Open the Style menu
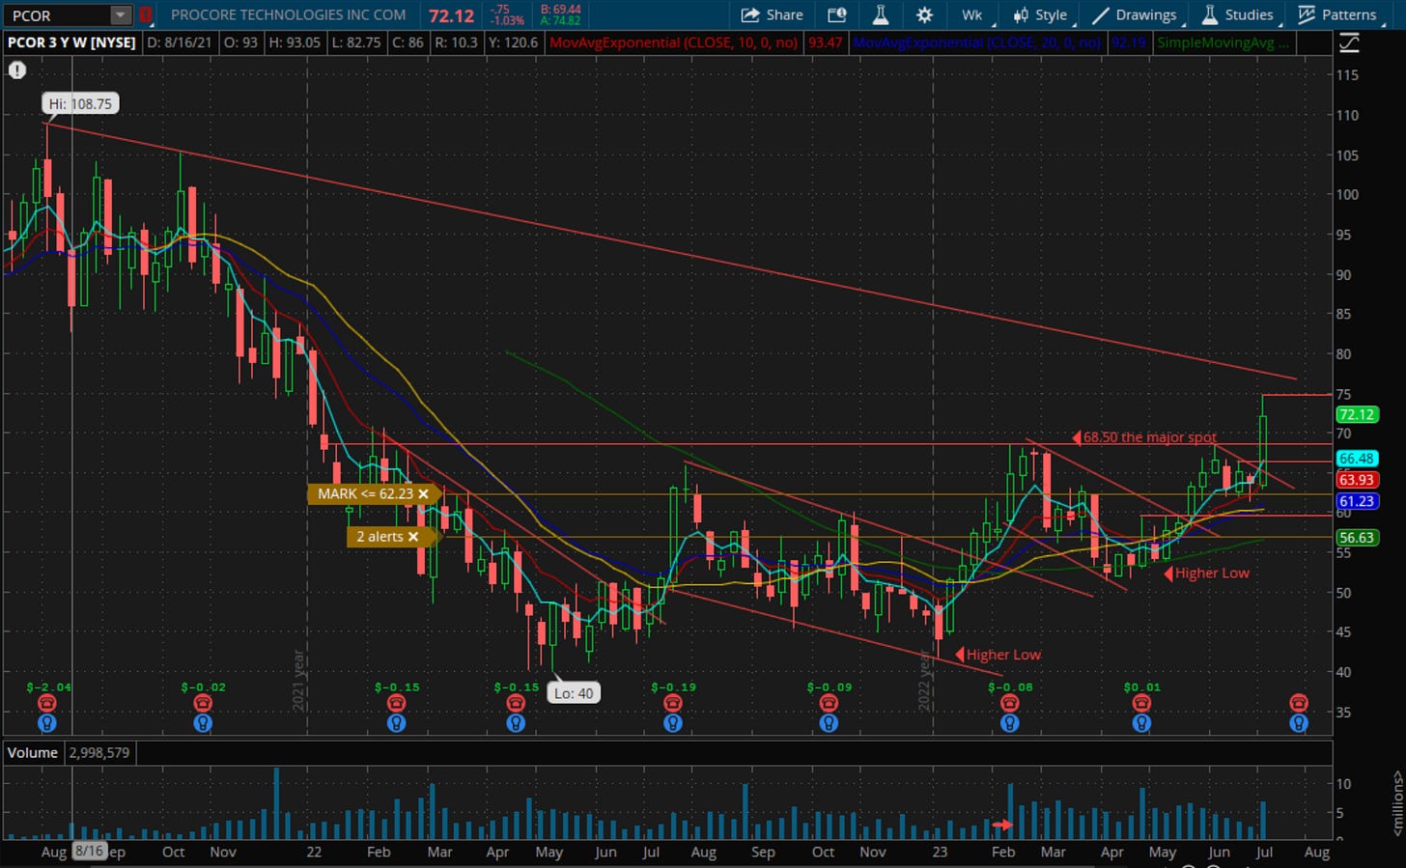 tap(1041, 15)
